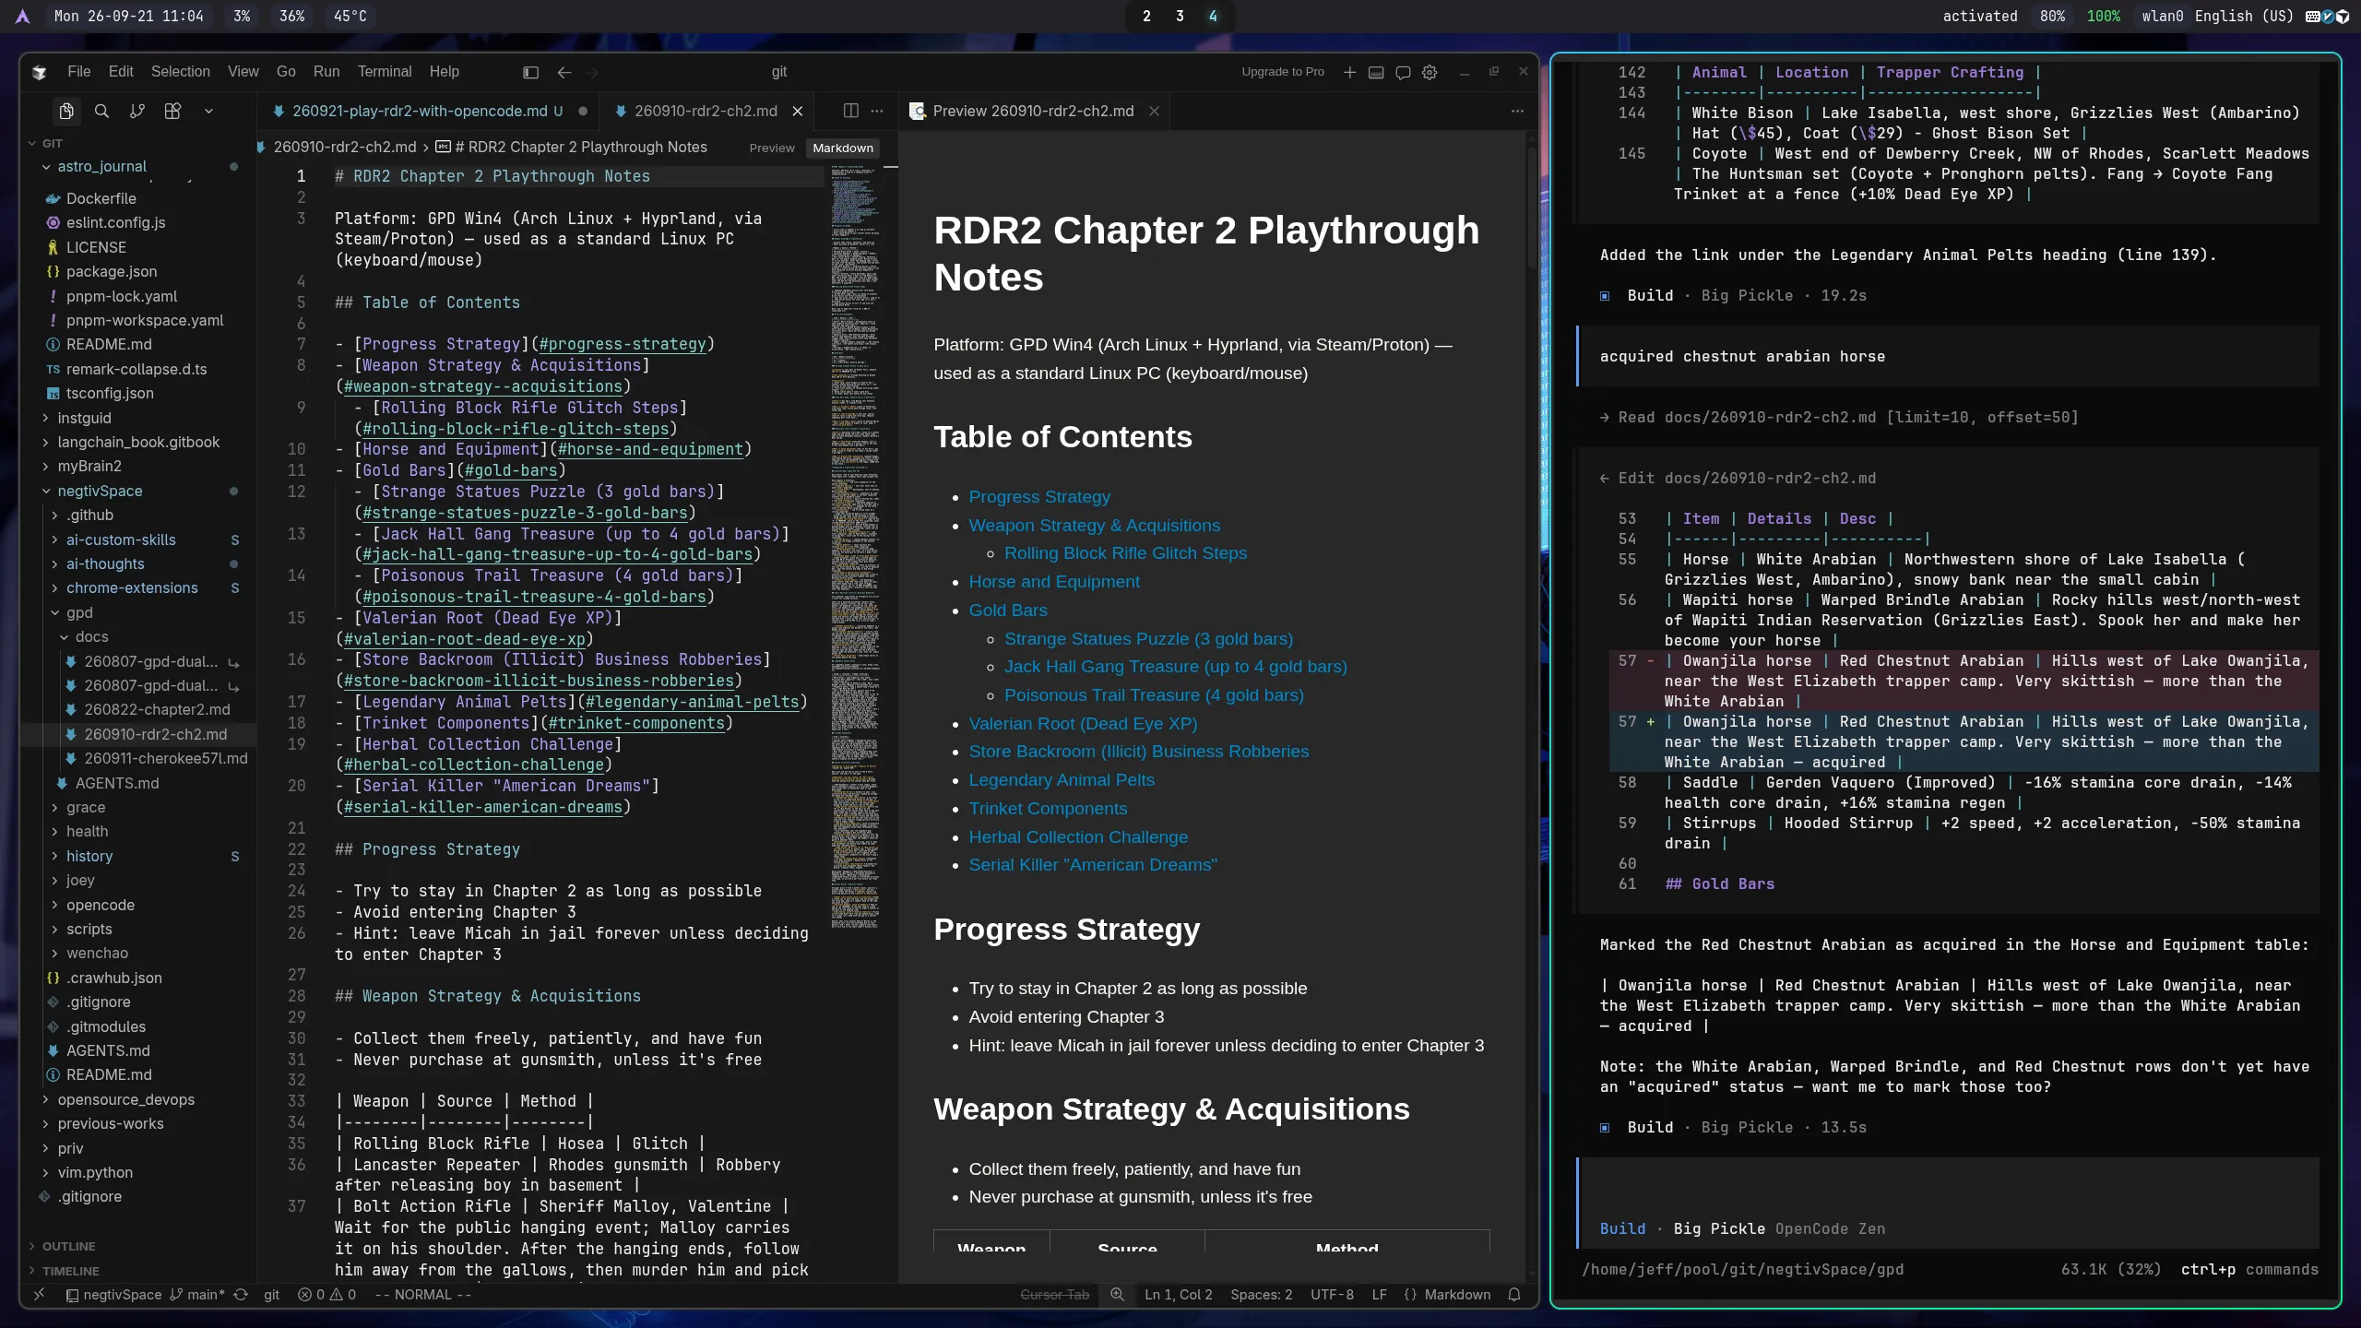Open more actions menu beside split editor
2361x1328 pixels.
click(877, 111)
